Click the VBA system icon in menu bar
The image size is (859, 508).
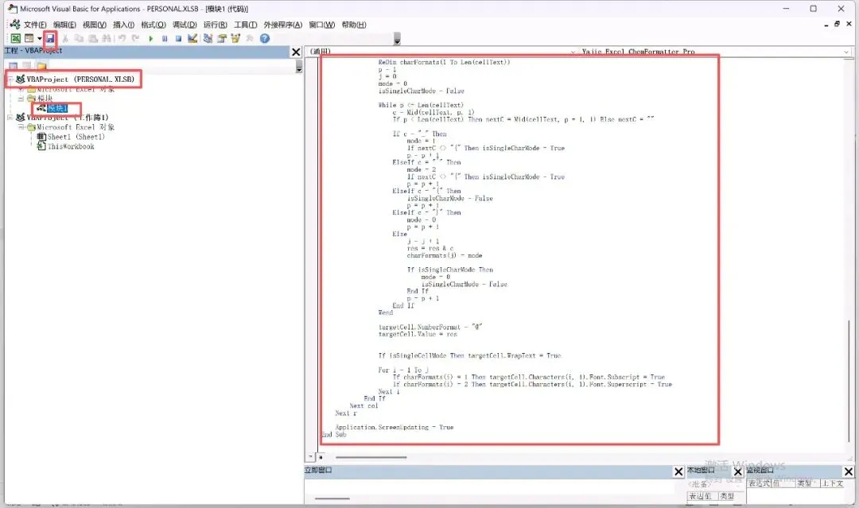pos(15,24)
